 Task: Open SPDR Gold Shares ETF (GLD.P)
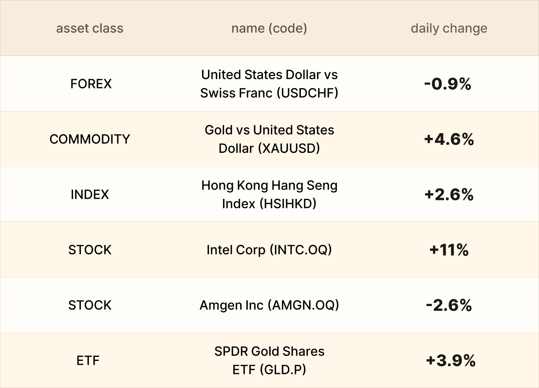coord(269,360)
